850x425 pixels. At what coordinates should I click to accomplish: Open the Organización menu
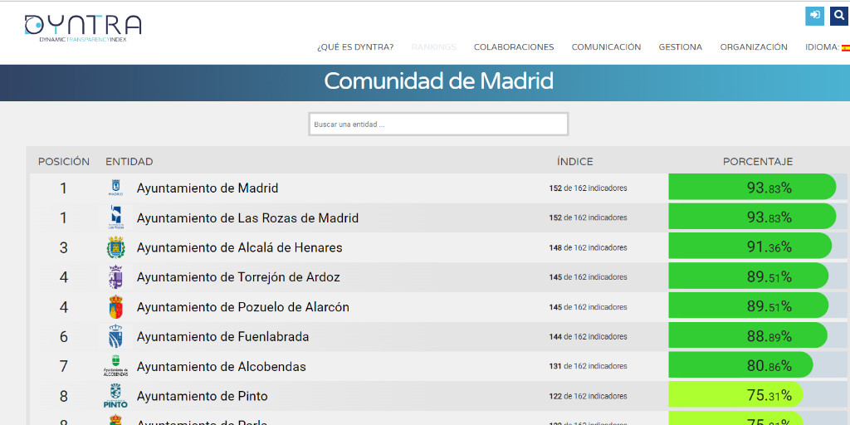pos(754,47)
